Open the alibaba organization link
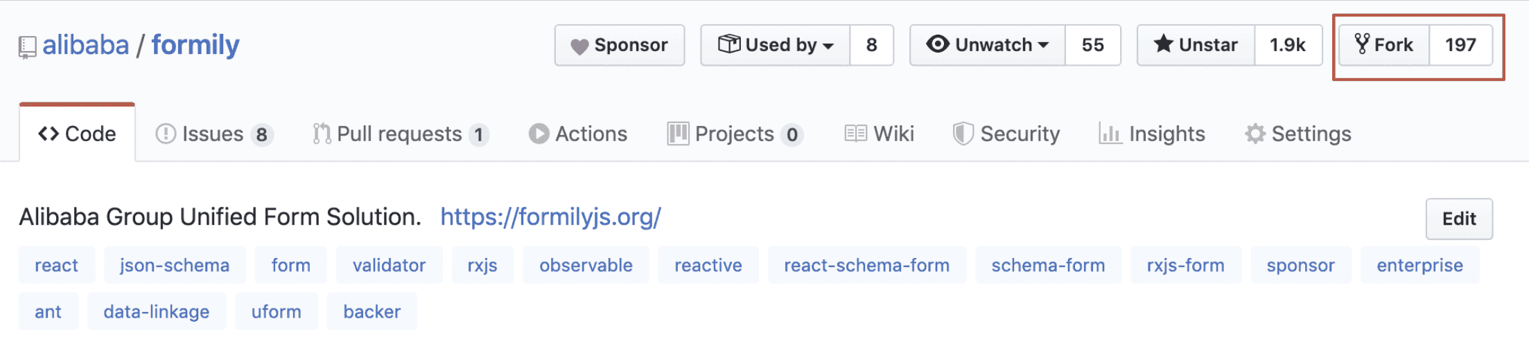The height and width of the screenshot is (339, 1529). (x=86, y=45)
